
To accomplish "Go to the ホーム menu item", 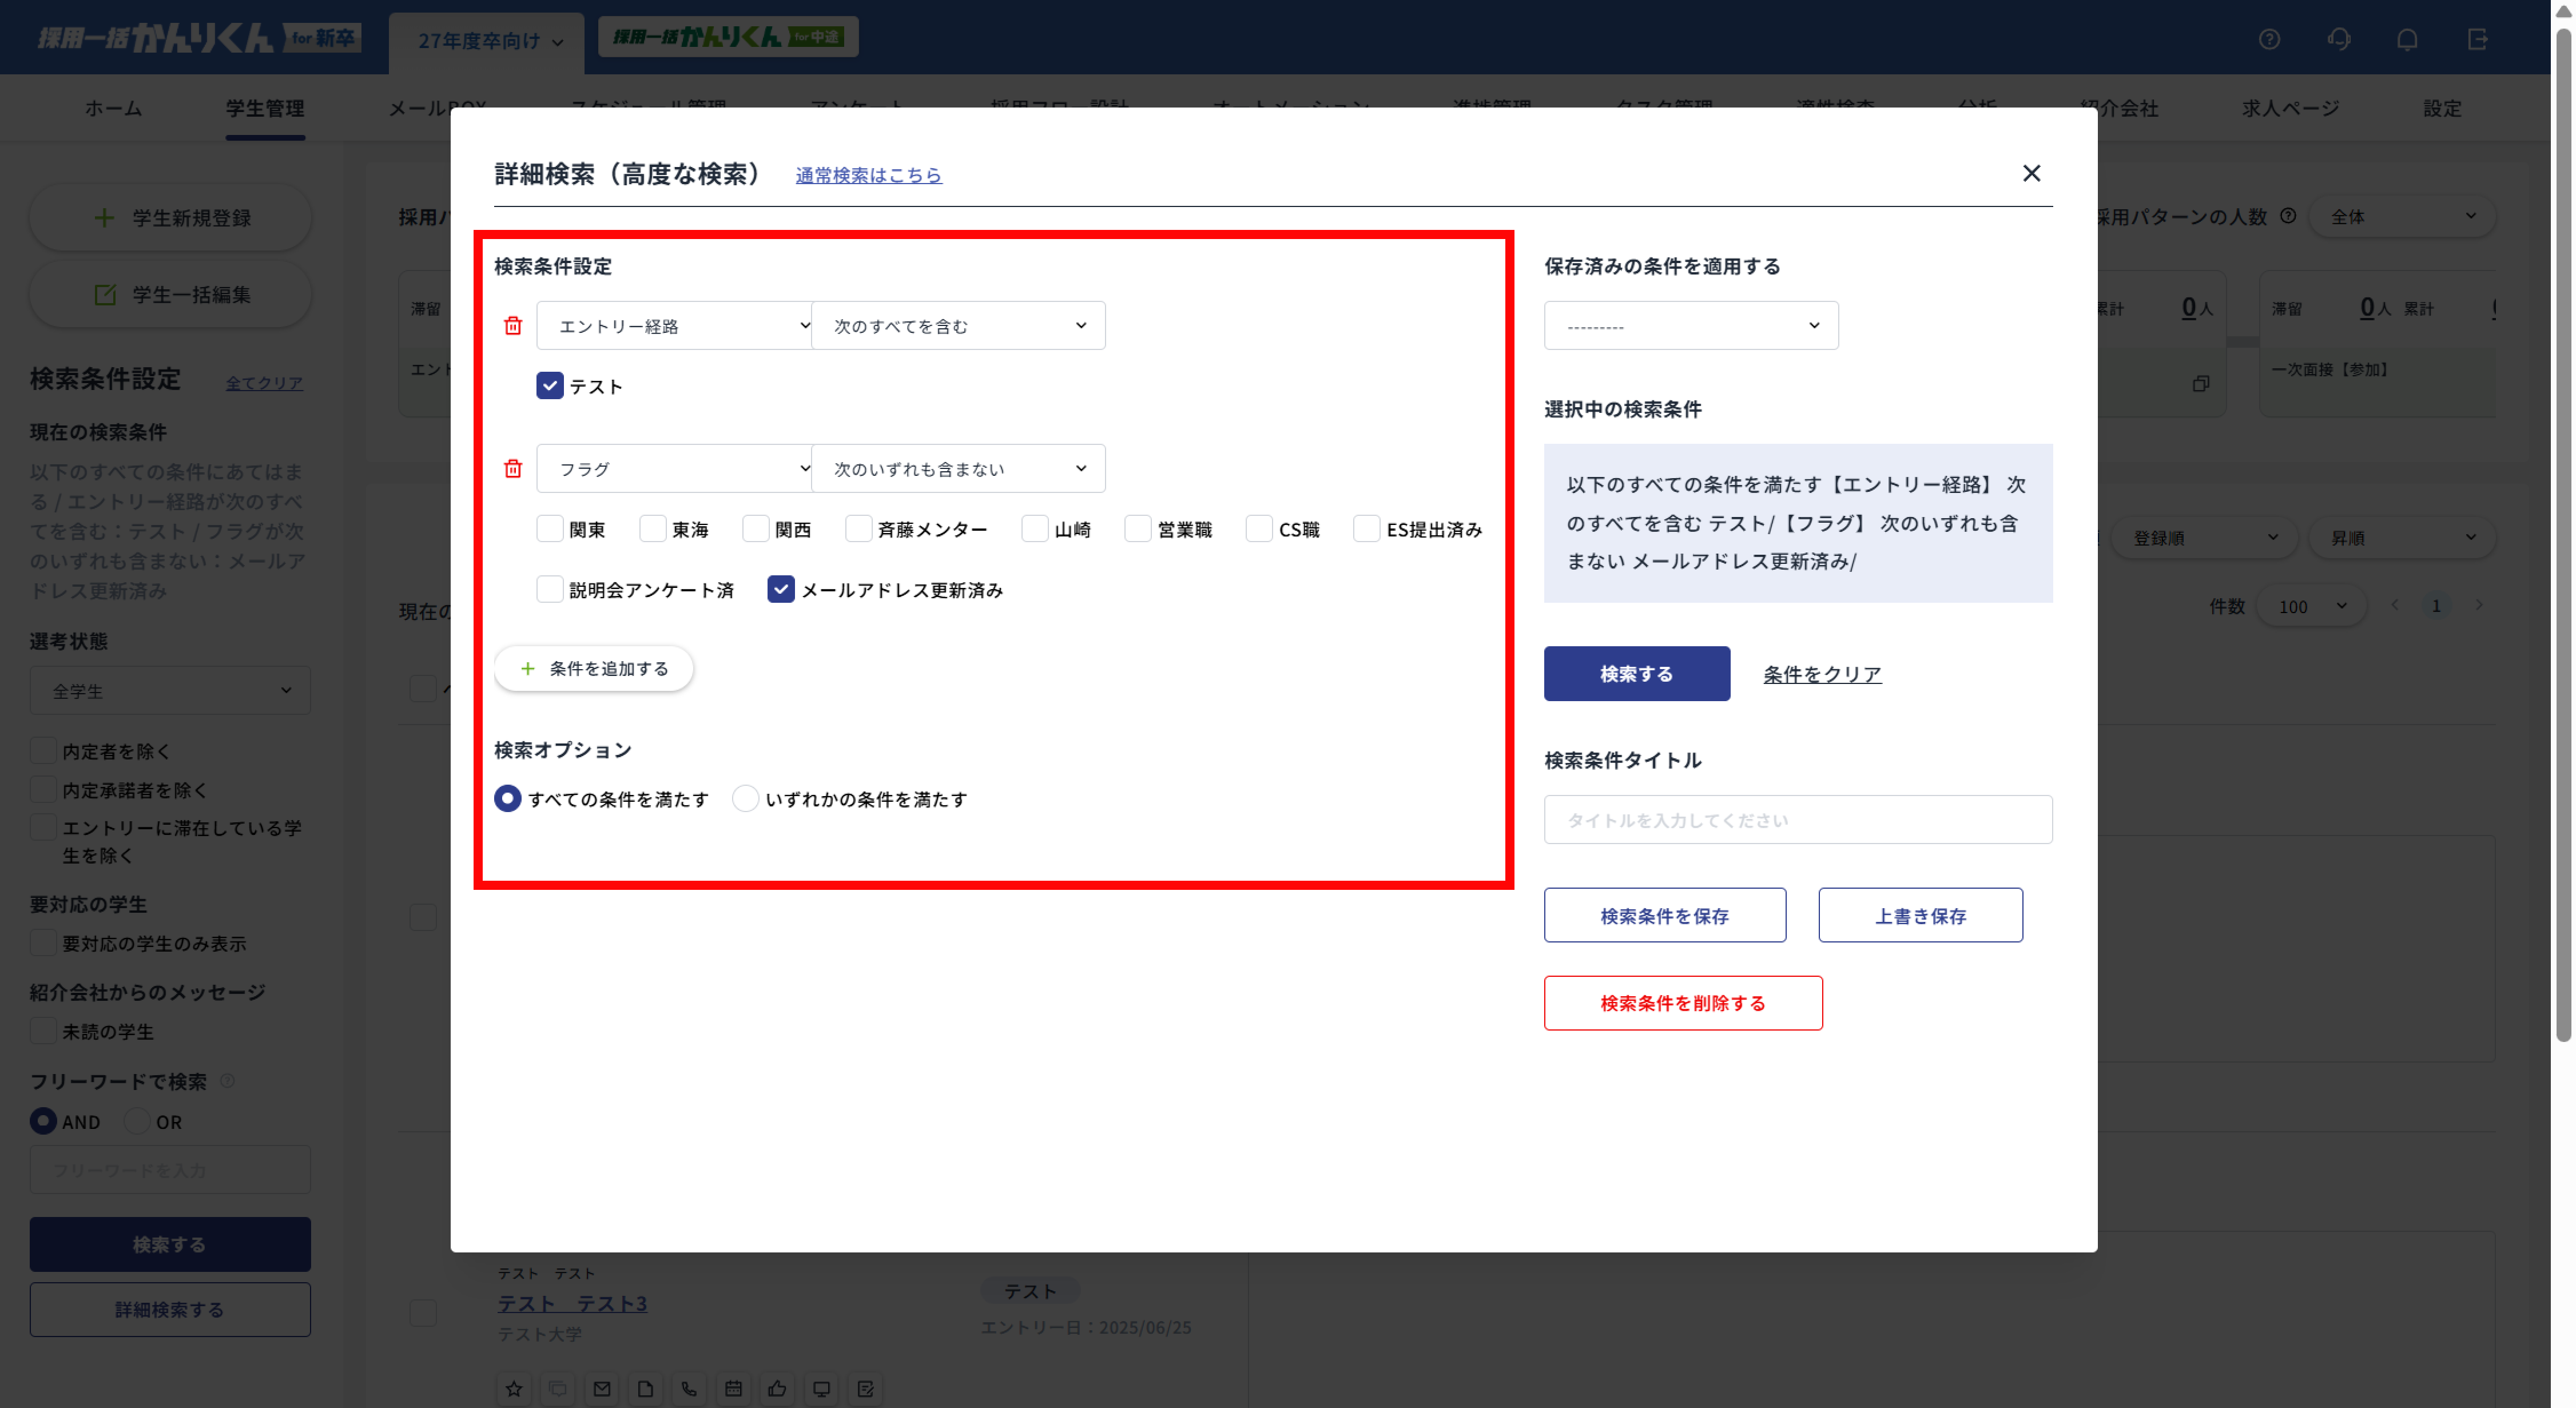I will pos(113,108).
